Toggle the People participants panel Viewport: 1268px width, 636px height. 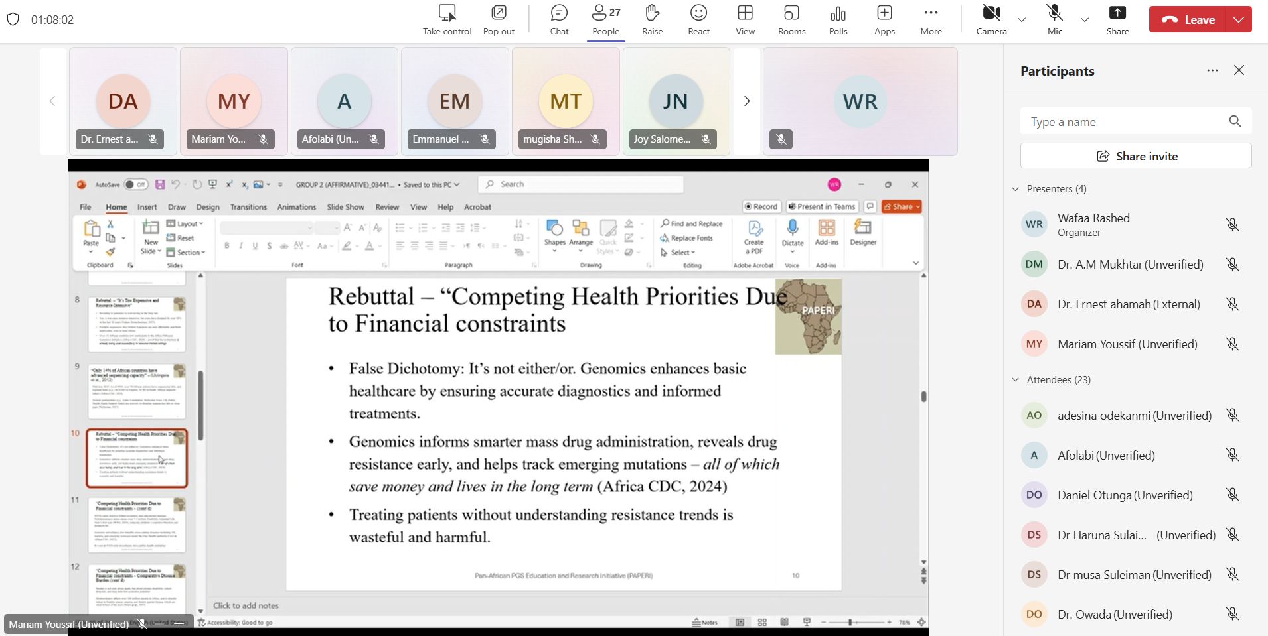[605, 20]
